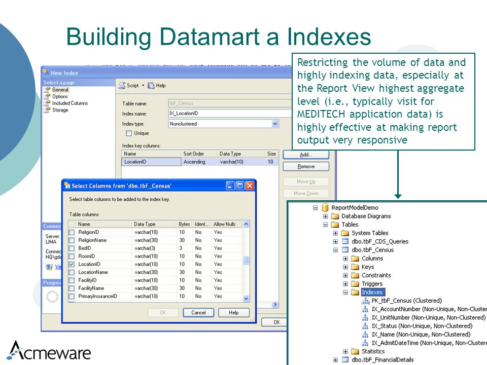
Task: Select the LocationID index key row
Action: (x=199, y=162)
